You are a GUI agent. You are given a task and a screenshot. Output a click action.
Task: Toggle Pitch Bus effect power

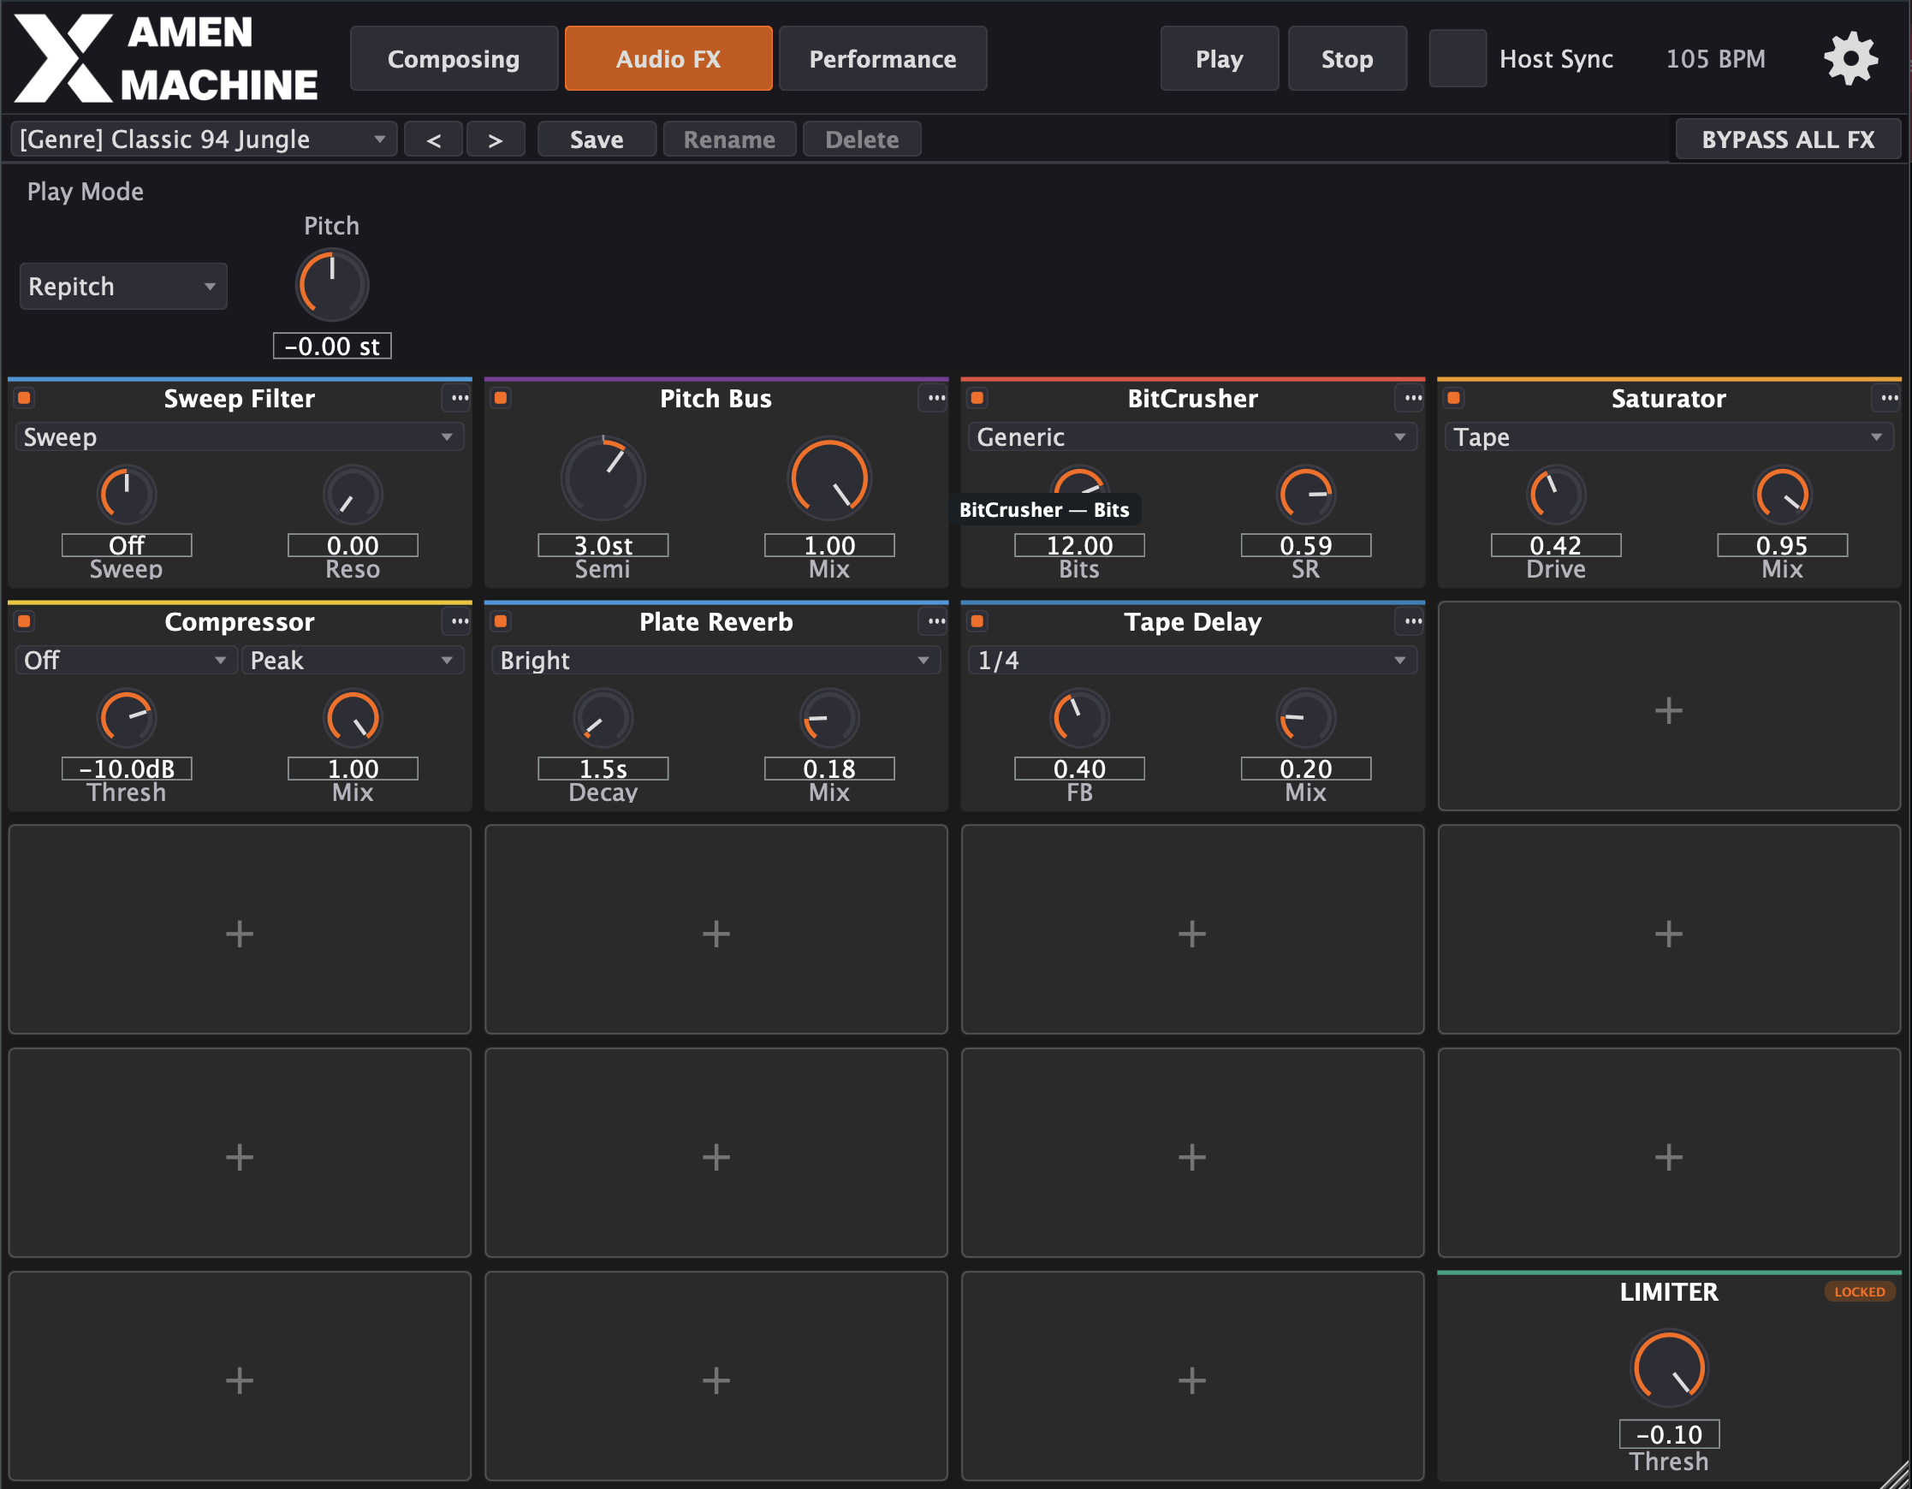tap(501, 398)
